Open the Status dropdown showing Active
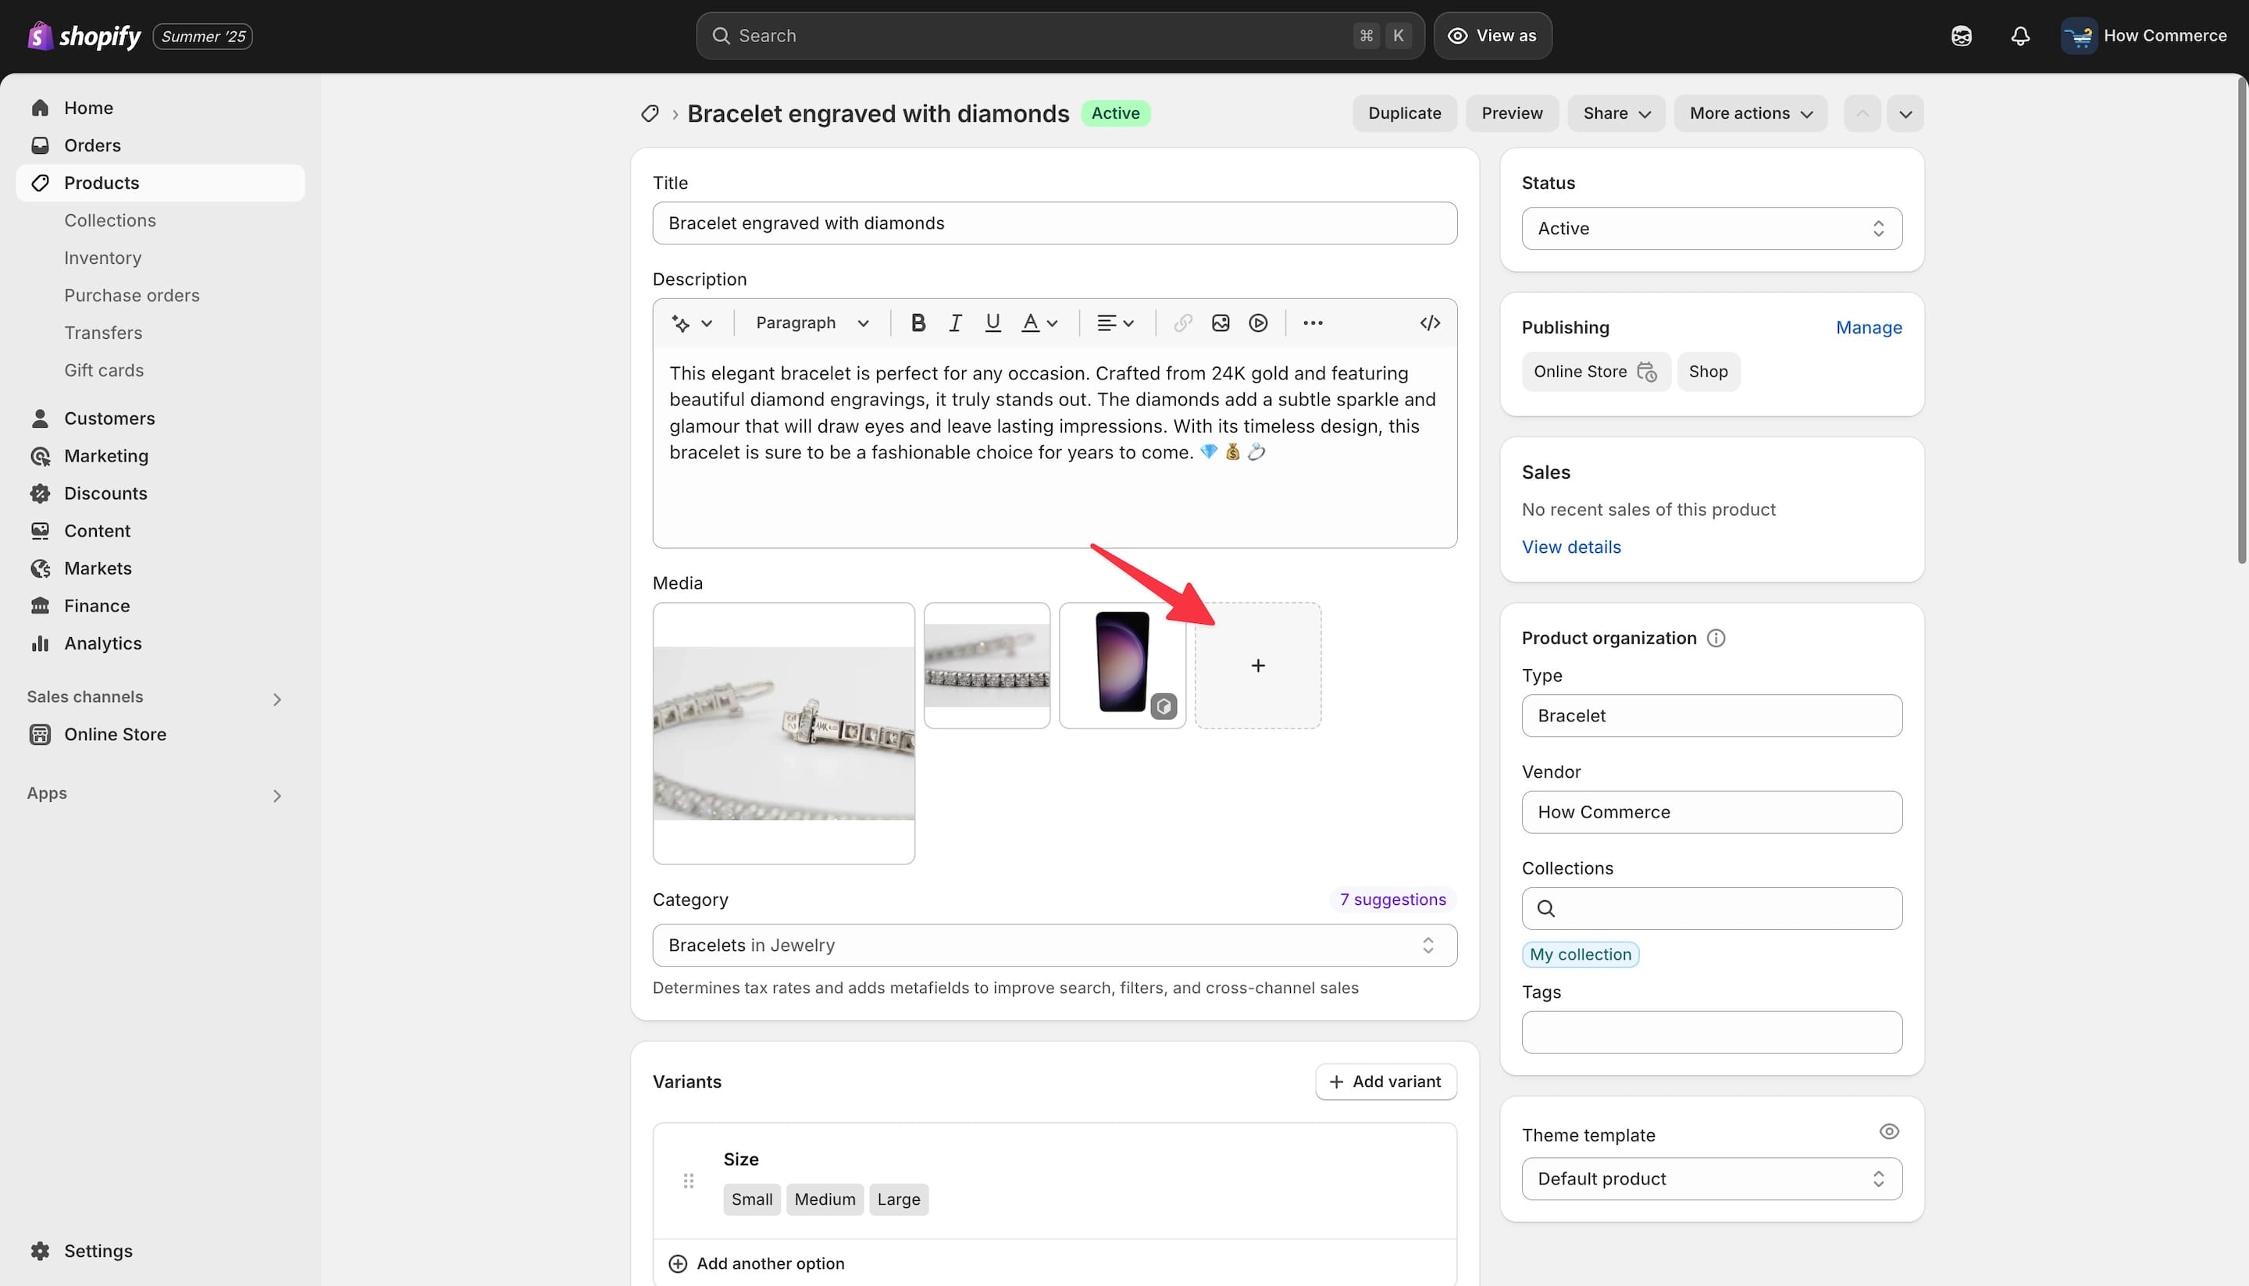The width and height of the screenshot is (2249, 1286). click(x=1711, y=228)
